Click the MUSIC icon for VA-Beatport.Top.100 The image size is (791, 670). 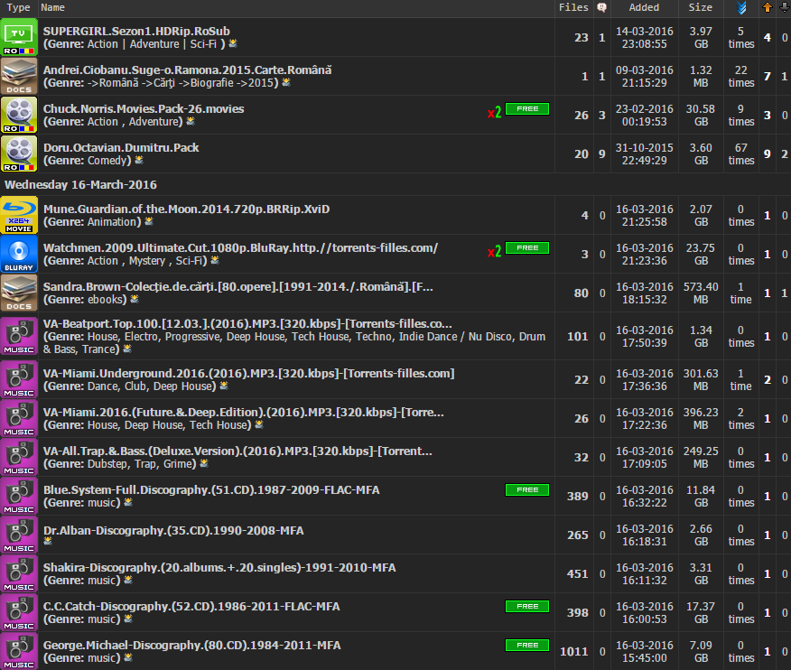[19, 336]
